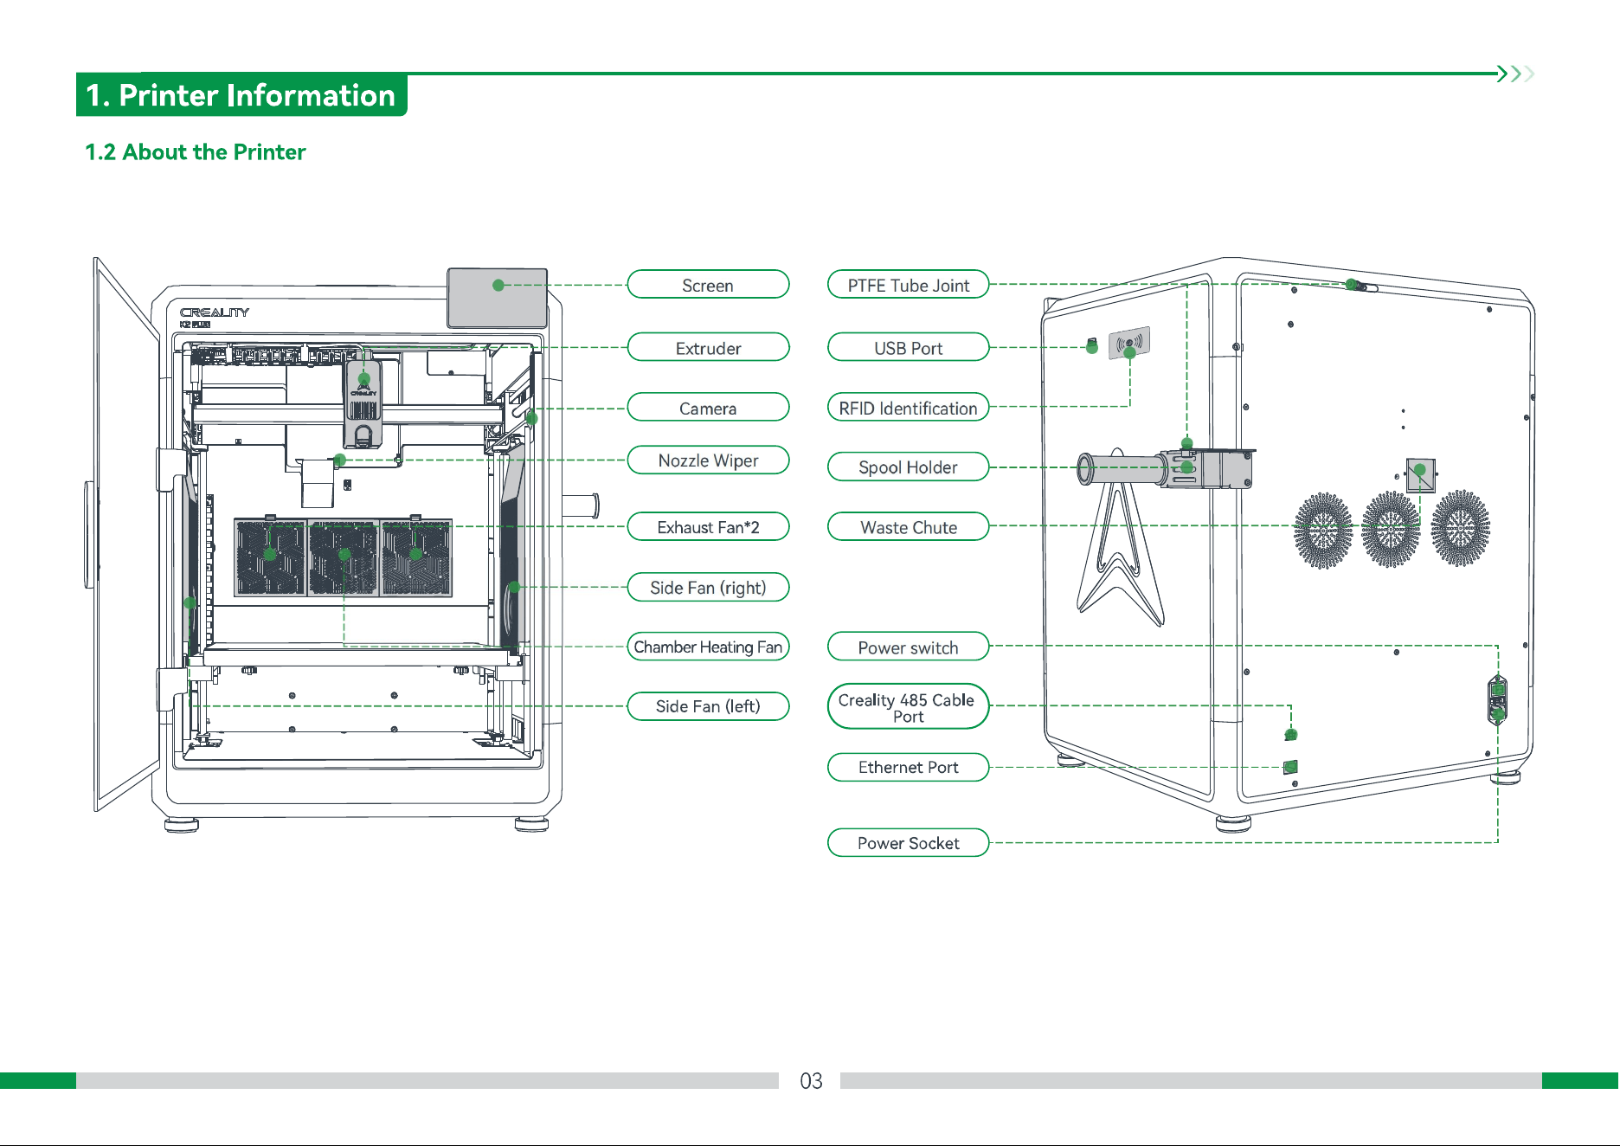Select the Exhaust Fan*2 label
The height and width of the screenshot is (1146, 1620).
[x=708, y=526]
